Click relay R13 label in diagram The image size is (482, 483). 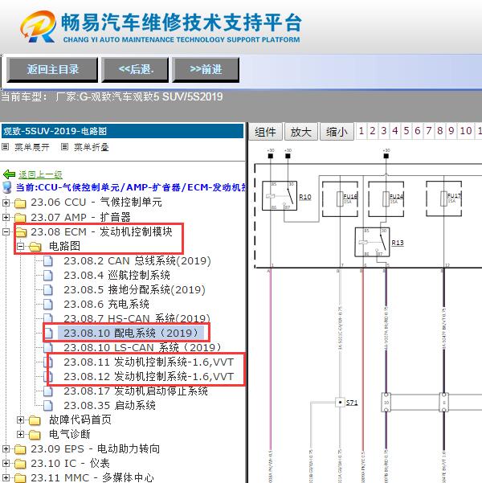(x=398, y=243)
